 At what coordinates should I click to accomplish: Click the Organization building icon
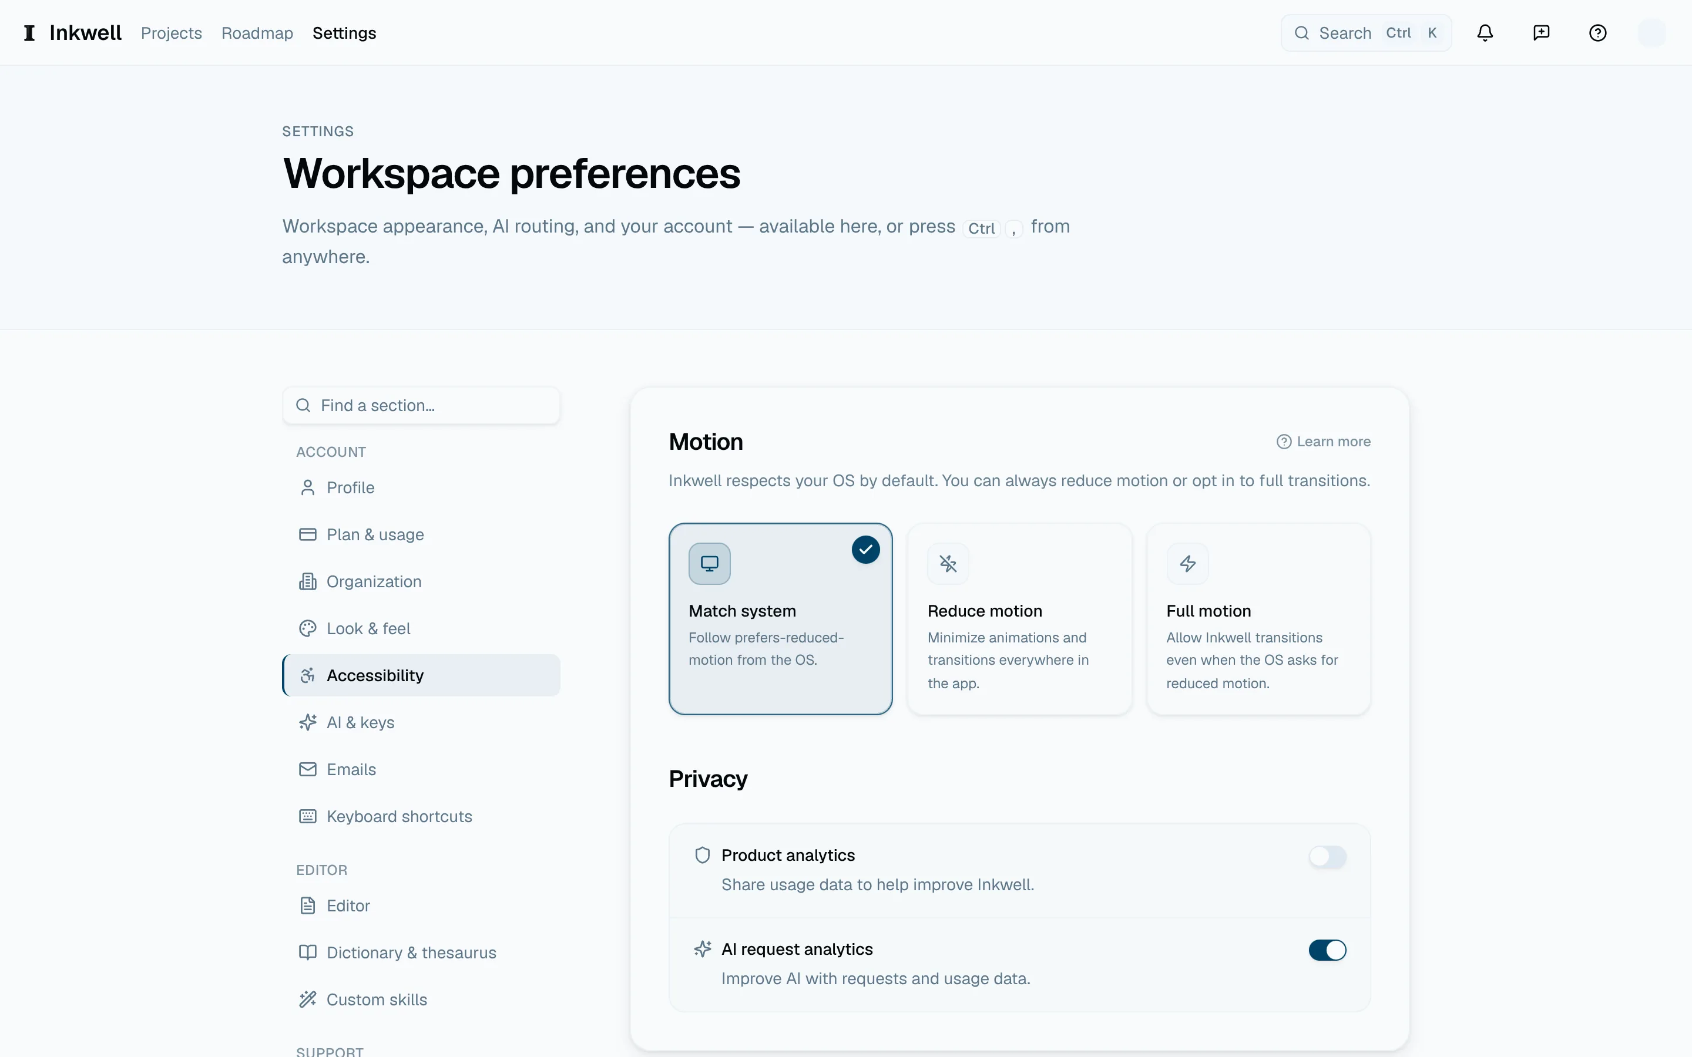(x=308, y=581)
